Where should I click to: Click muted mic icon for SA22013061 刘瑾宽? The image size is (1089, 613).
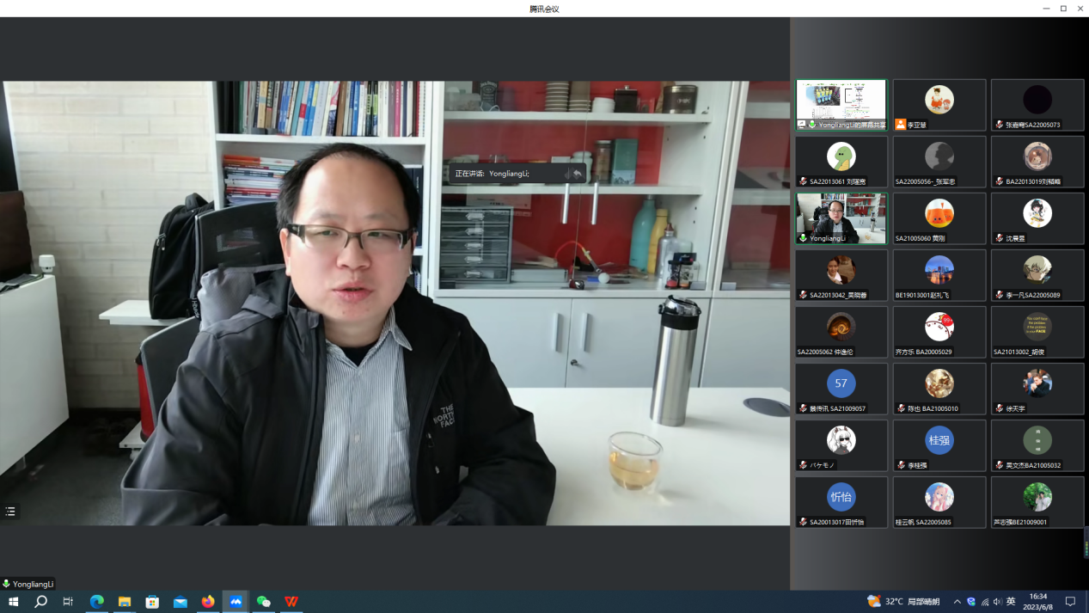(803, 181)
